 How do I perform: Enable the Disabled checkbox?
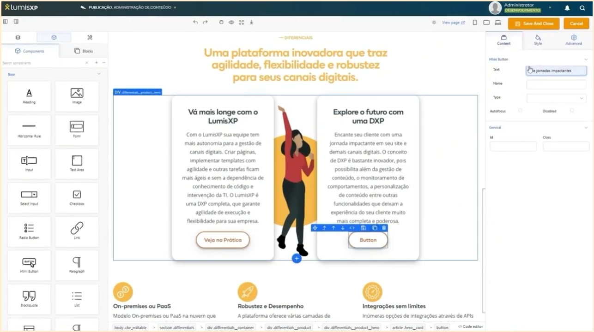(x=571, y=111)
